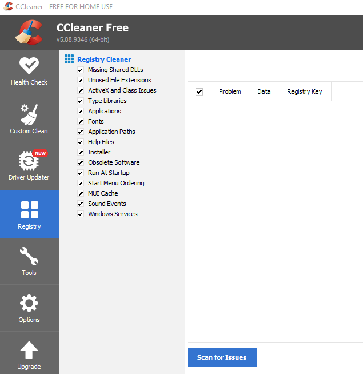Toggle the Fonts checkbox

pos(81,121)
